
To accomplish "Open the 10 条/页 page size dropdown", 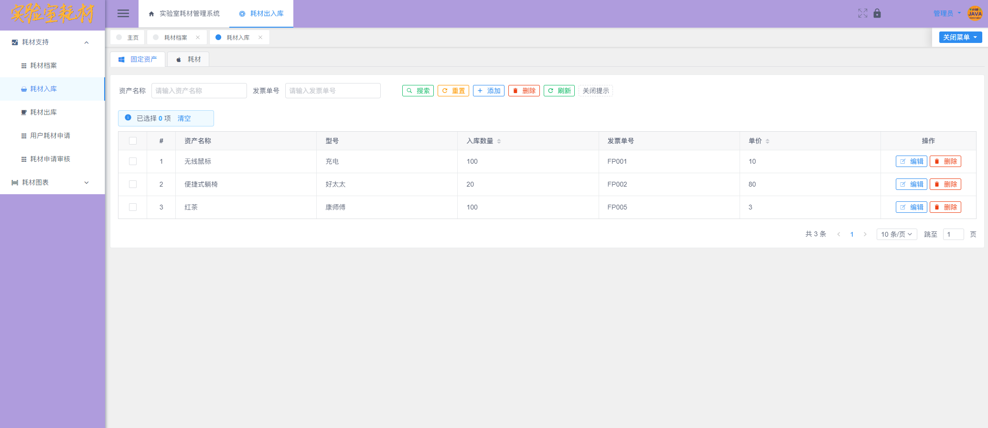I will [896, 234].
